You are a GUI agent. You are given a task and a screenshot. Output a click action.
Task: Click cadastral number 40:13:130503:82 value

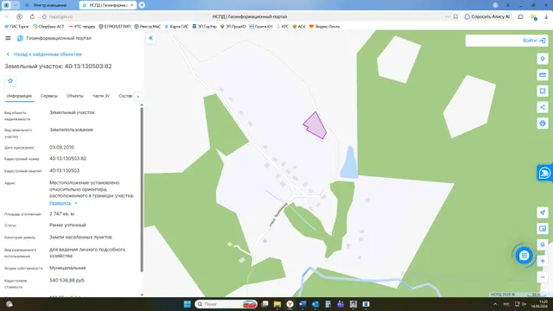click(x=67, y=159)
